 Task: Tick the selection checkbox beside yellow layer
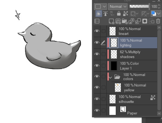[x=103, y=87]
